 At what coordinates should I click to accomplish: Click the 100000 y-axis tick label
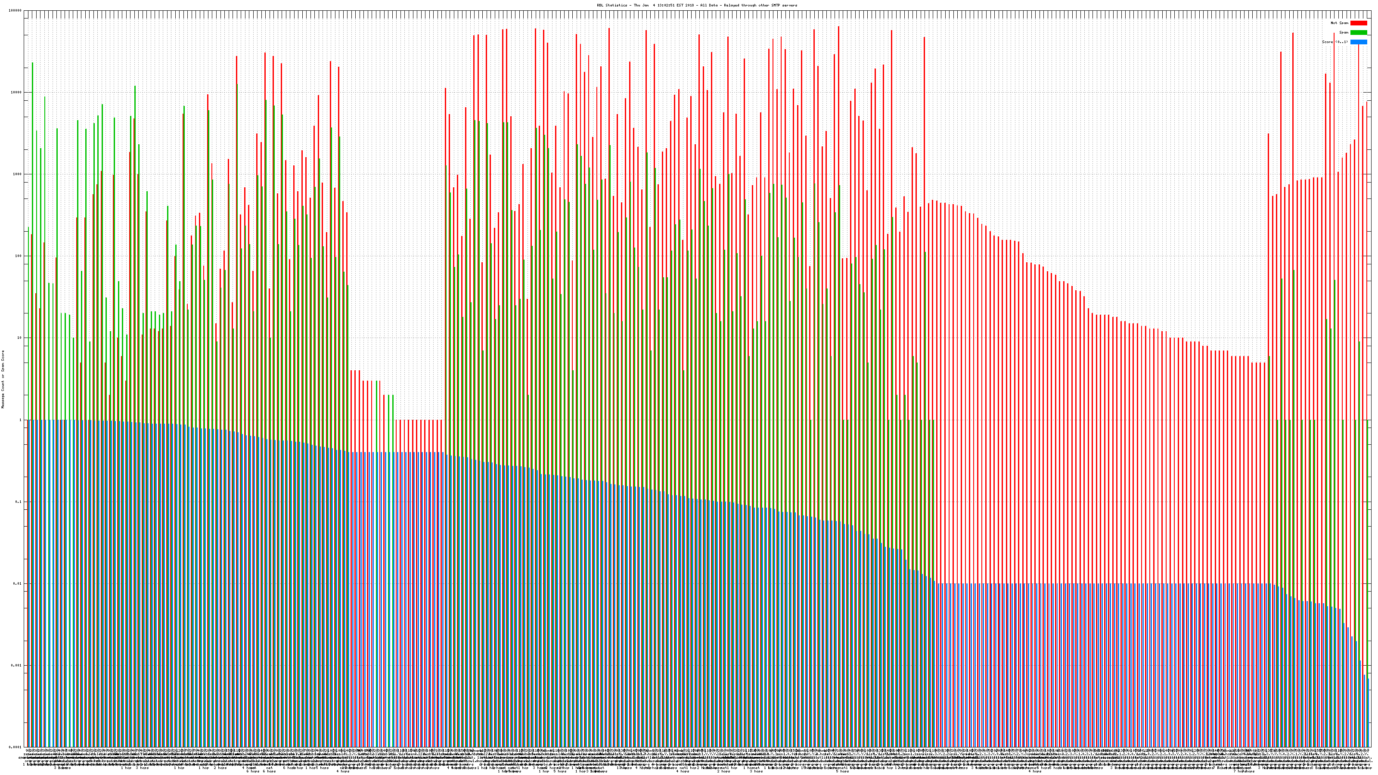(x=16, y=10)
